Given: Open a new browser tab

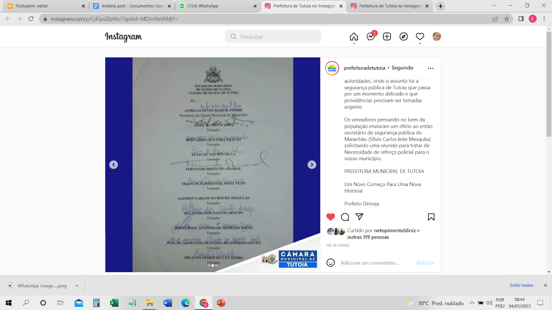Looking at the screenshot, I should [441, 6].
